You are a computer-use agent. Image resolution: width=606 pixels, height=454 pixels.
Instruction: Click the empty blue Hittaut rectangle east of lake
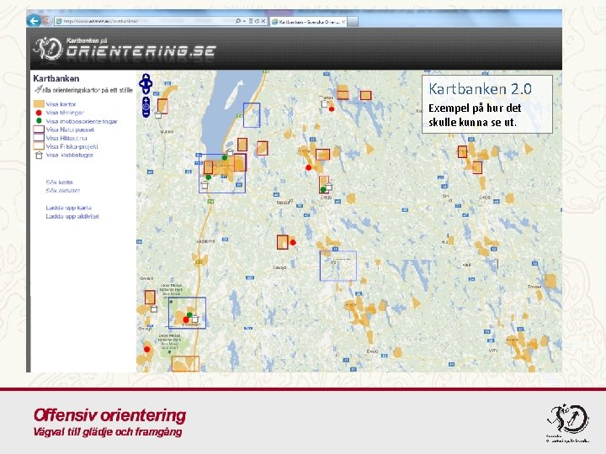click(252, 115)
